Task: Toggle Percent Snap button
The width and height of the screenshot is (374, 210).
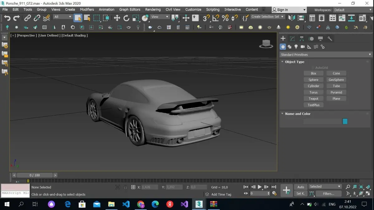Action: (225, 18)
